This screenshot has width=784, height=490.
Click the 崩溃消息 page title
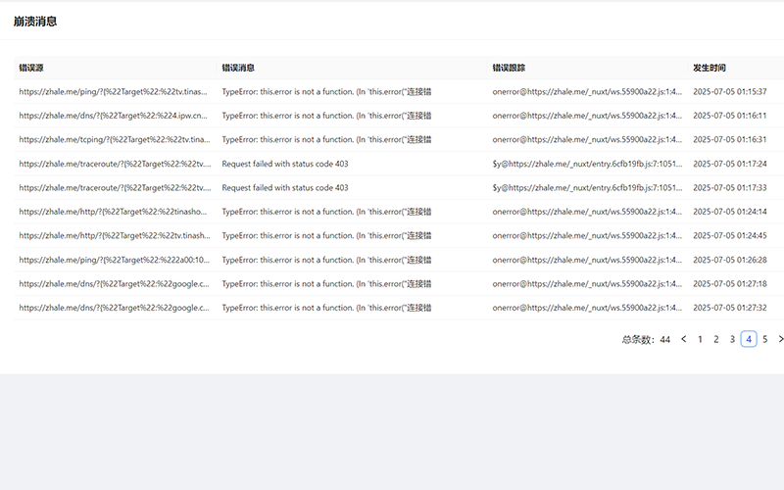click(x=35, y=21)
